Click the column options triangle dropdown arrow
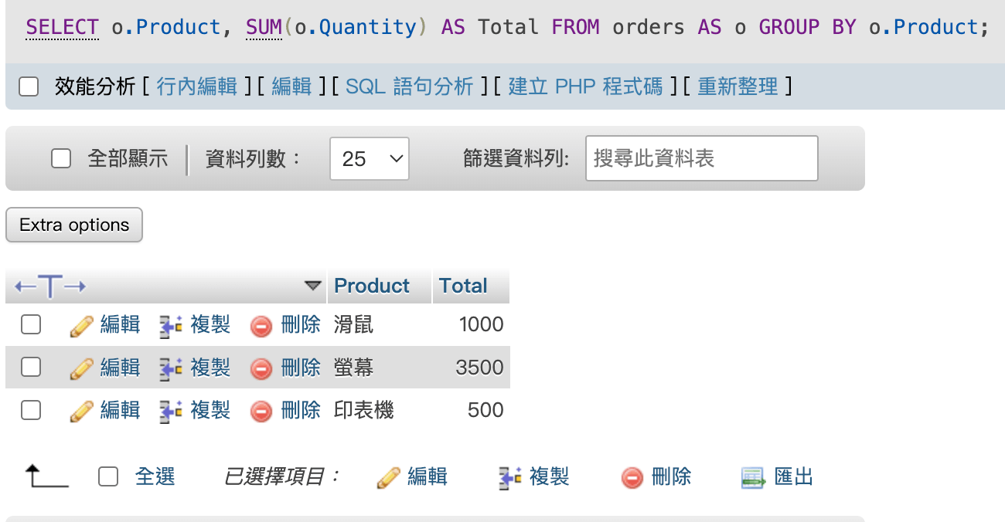1005x522 pixels. (312, 286)
